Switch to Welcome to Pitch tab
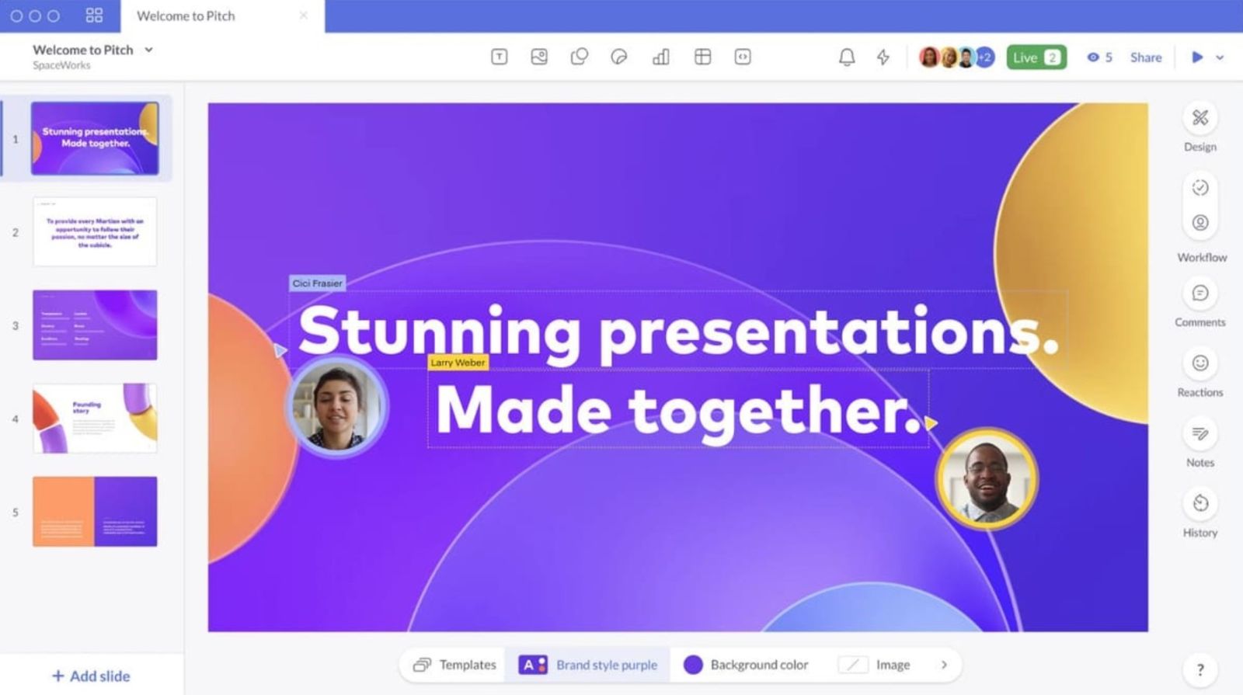 coord(186,16)
